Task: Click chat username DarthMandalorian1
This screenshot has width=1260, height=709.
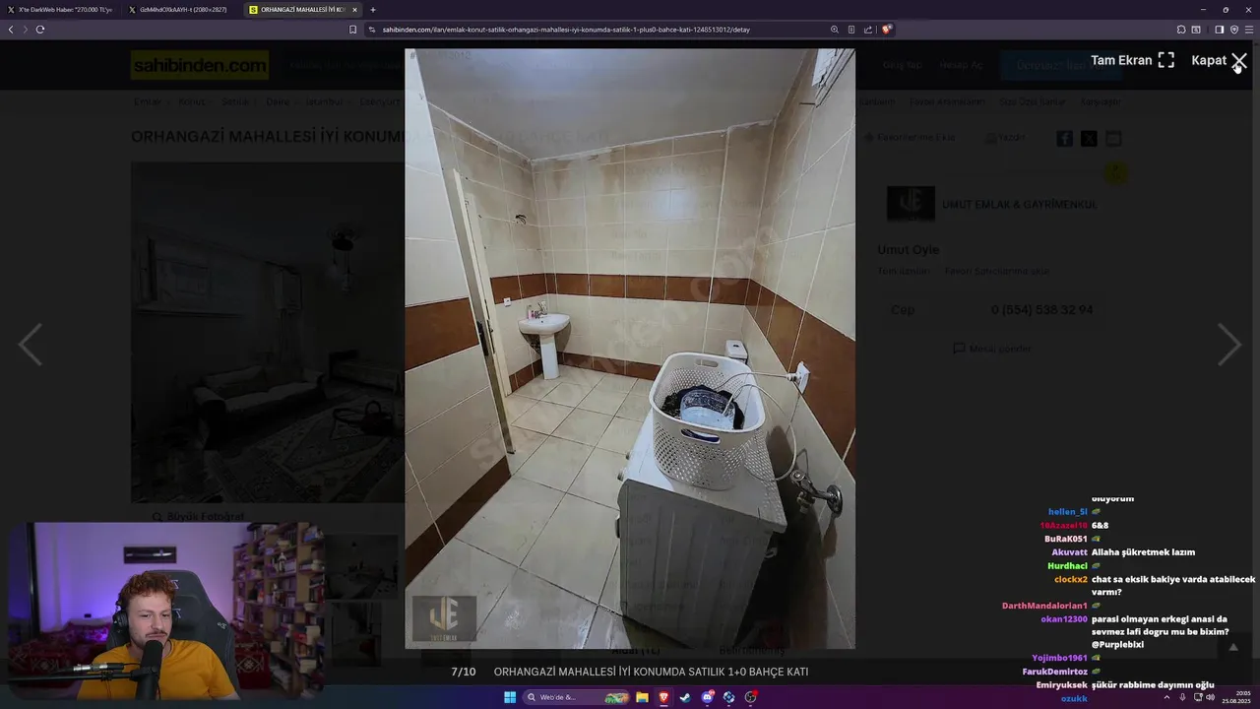Action: [x=1044, y=606]
